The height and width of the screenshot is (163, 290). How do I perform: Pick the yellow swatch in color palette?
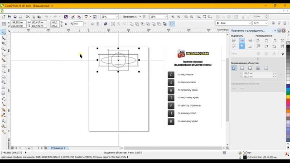[x=288, y=96]
